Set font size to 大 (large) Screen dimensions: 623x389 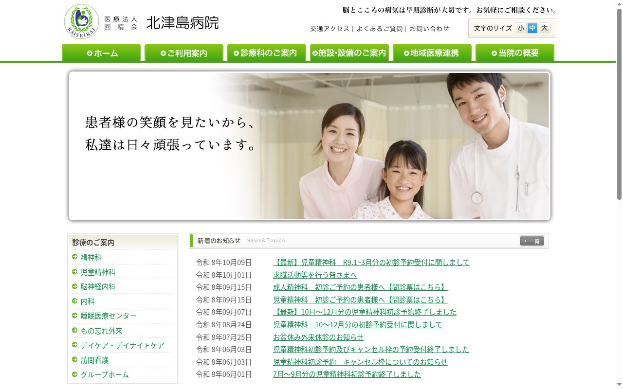click(544, 28)
